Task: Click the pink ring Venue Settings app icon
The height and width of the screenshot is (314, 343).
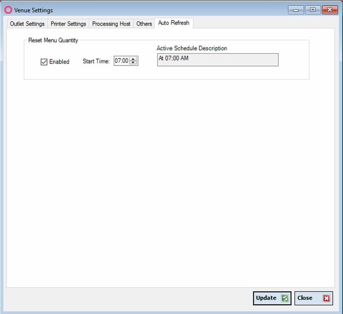Action: pyautogui.click(x=8, y=10)
